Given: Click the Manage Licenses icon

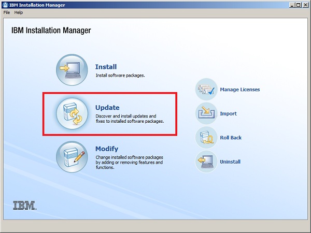Looking at the screenshot, I should pyautogui.click(x=206, y=90).
